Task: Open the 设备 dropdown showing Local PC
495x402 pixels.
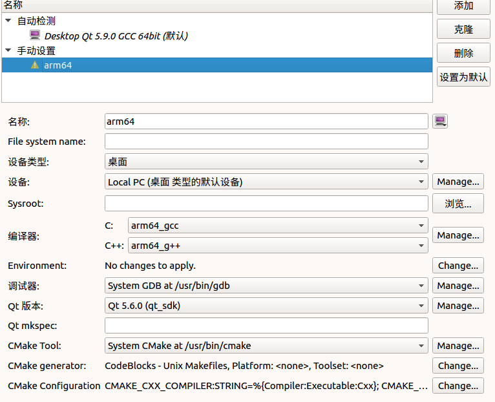Action: click(266, 182)
